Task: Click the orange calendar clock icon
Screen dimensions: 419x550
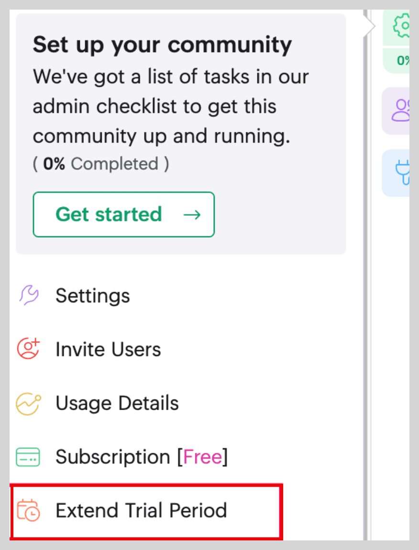Action: click(29, 510)
